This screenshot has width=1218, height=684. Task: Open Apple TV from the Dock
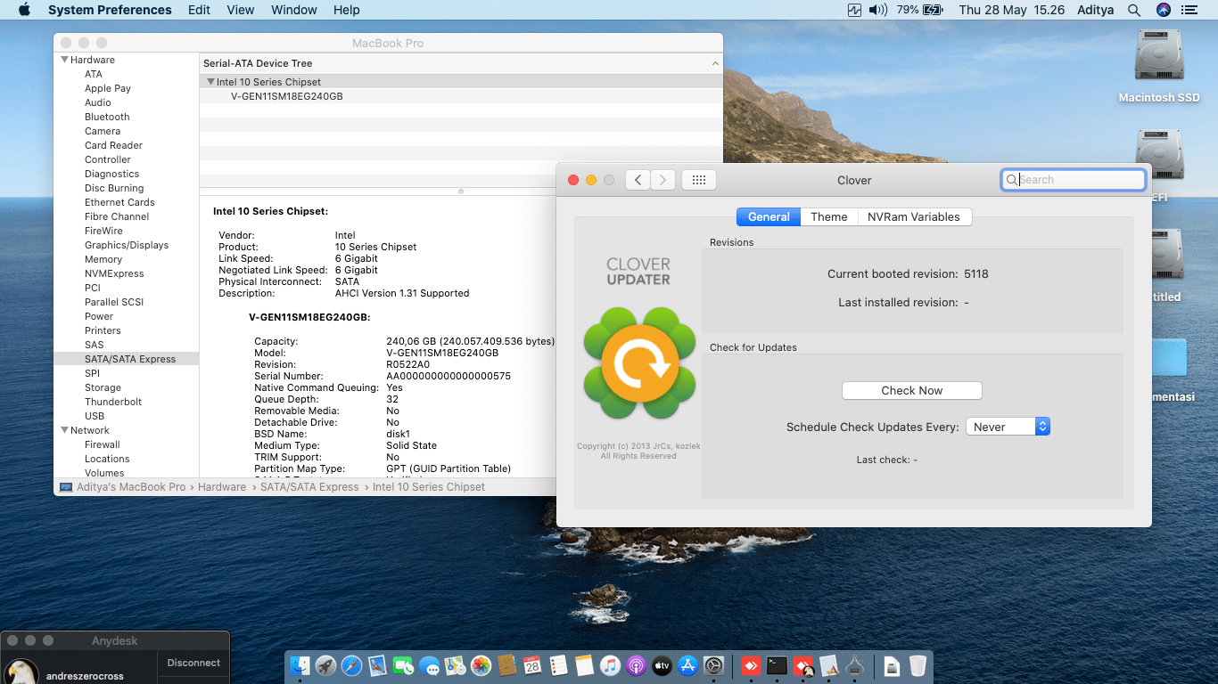(x=662, y=665)
